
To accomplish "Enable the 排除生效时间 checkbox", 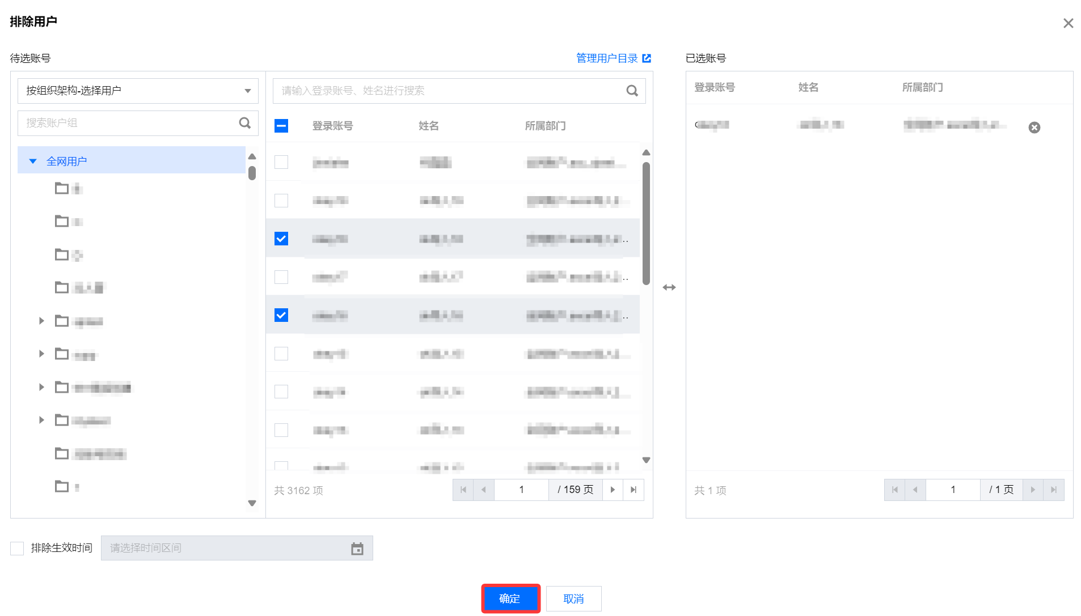I will tap(17, 548).
